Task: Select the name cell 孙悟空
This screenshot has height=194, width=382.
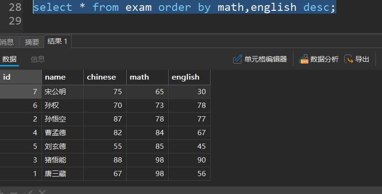Action: (63, 119)
